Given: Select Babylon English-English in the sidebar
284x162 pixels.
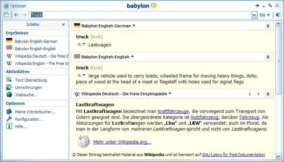Looking at the screenshot, I should pos(35,49).
